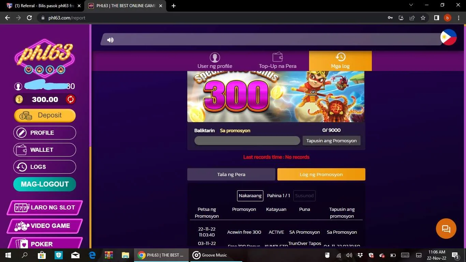
Task: Click the '0/ 9000' turnover value
Action: pyautogui.click(x=331, y=130)
